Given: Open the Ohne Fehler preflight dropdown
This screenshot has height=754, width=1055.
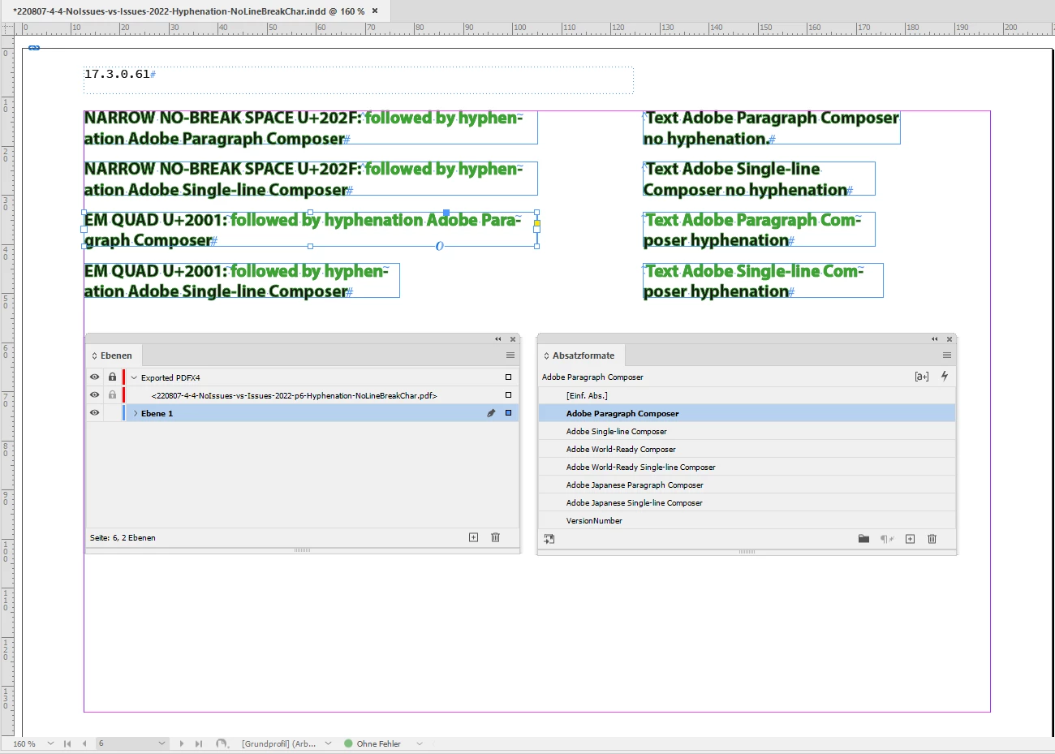Looking at the screenshot, I should pos(420,743).
